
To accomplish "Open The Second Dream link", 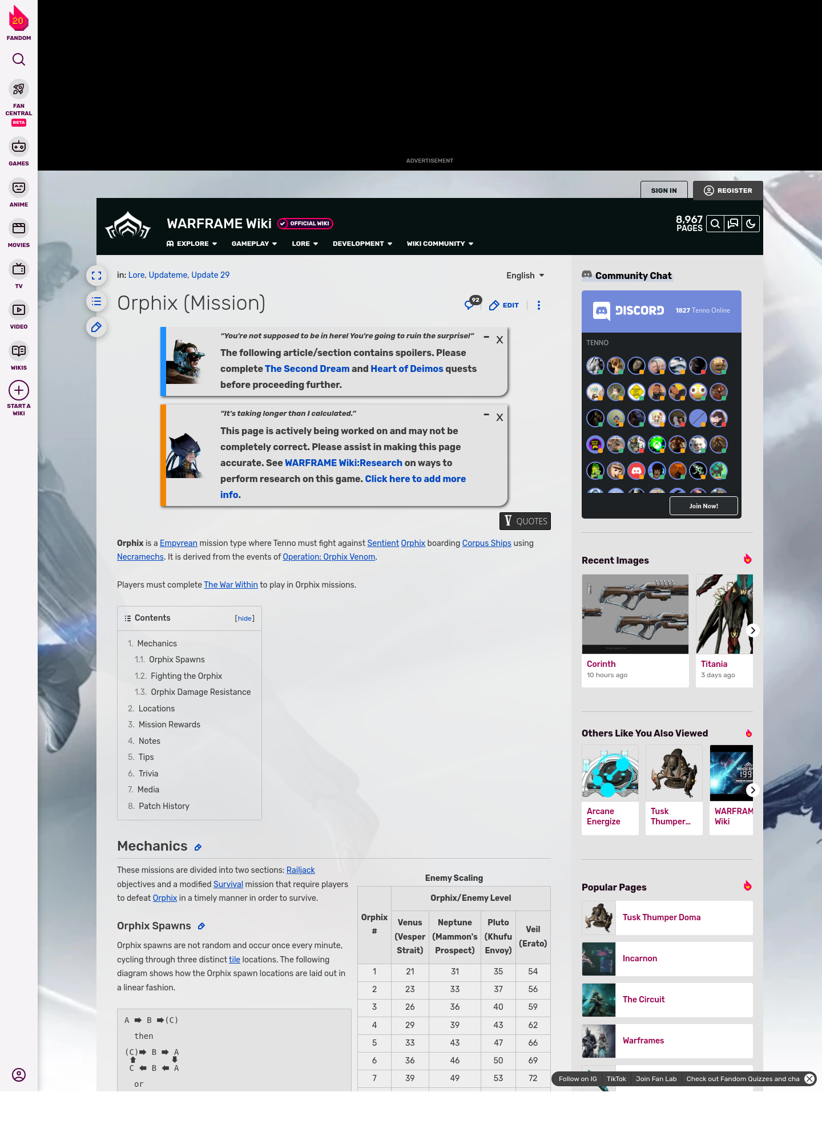I will (307, 369).
